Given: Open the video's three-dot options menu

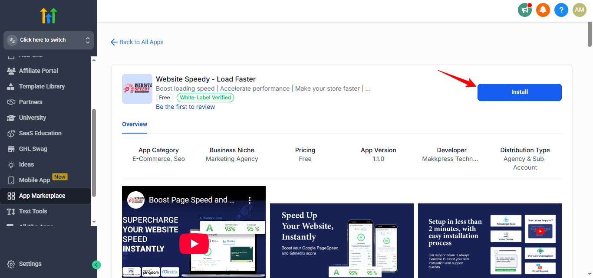Looking at the screenshot, I should pyautogui.click(x=250, y=200).
